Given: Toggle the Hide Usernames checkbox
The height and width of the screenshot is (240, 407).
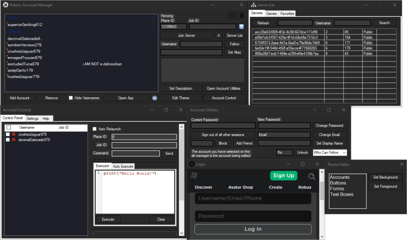Looking at the screenshot, I should 71,98.
